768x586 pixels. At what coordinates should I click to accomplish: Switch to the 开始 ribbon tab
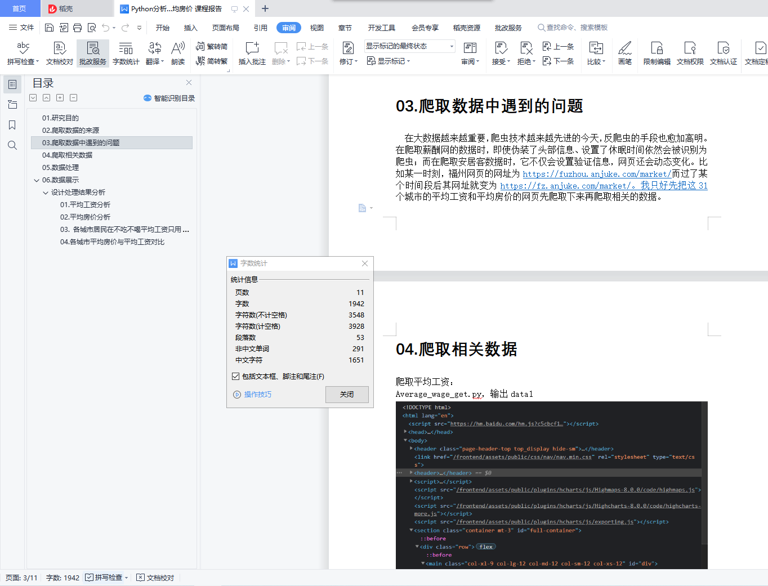(163, 28)
